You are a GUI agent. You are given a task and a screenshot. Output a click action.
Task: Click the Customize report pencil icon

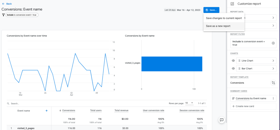232,4
